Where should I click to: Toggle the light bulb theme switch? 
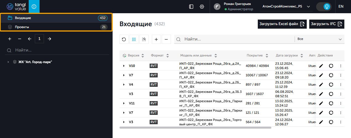click(x=324, y=7)
